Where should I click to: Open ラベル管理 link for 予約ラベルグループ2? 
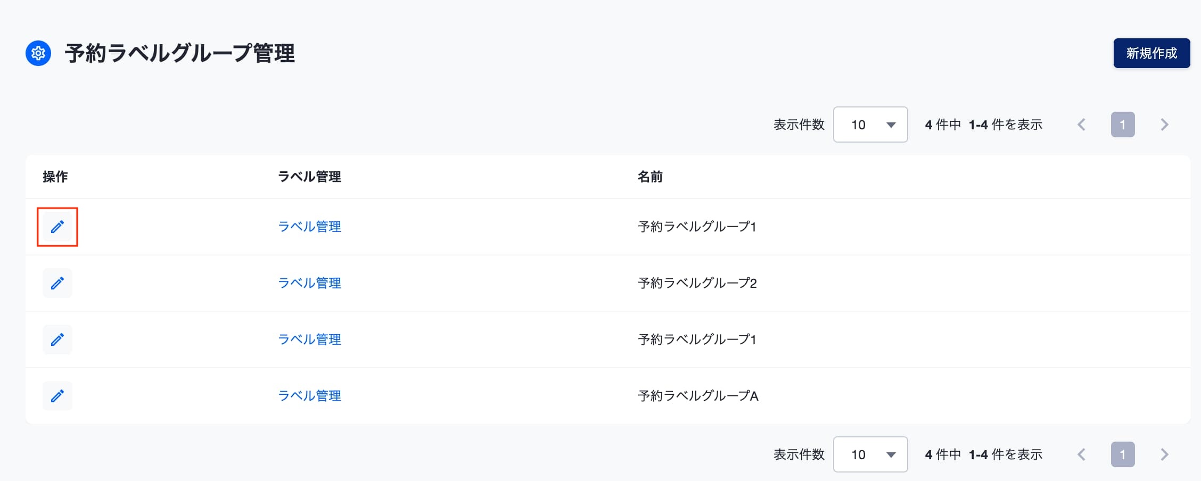click(309, 283)
